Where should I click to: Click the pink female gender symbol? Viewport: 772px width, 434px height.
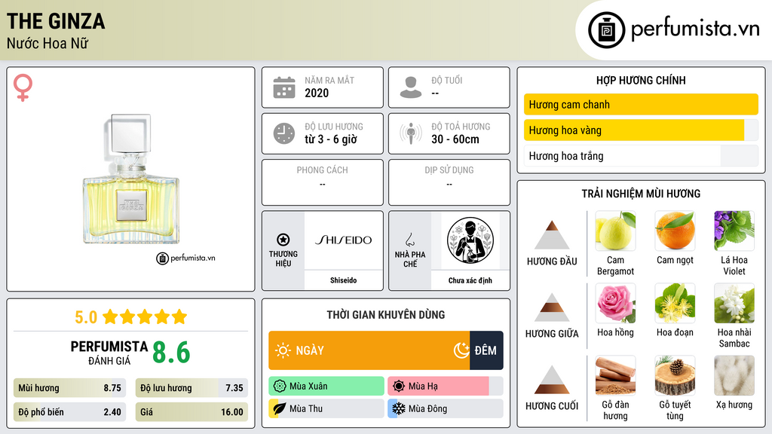point(23,87)
